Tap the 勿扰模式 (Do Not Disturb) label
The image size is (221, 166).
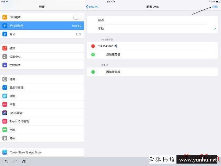[x=15, y=65]
